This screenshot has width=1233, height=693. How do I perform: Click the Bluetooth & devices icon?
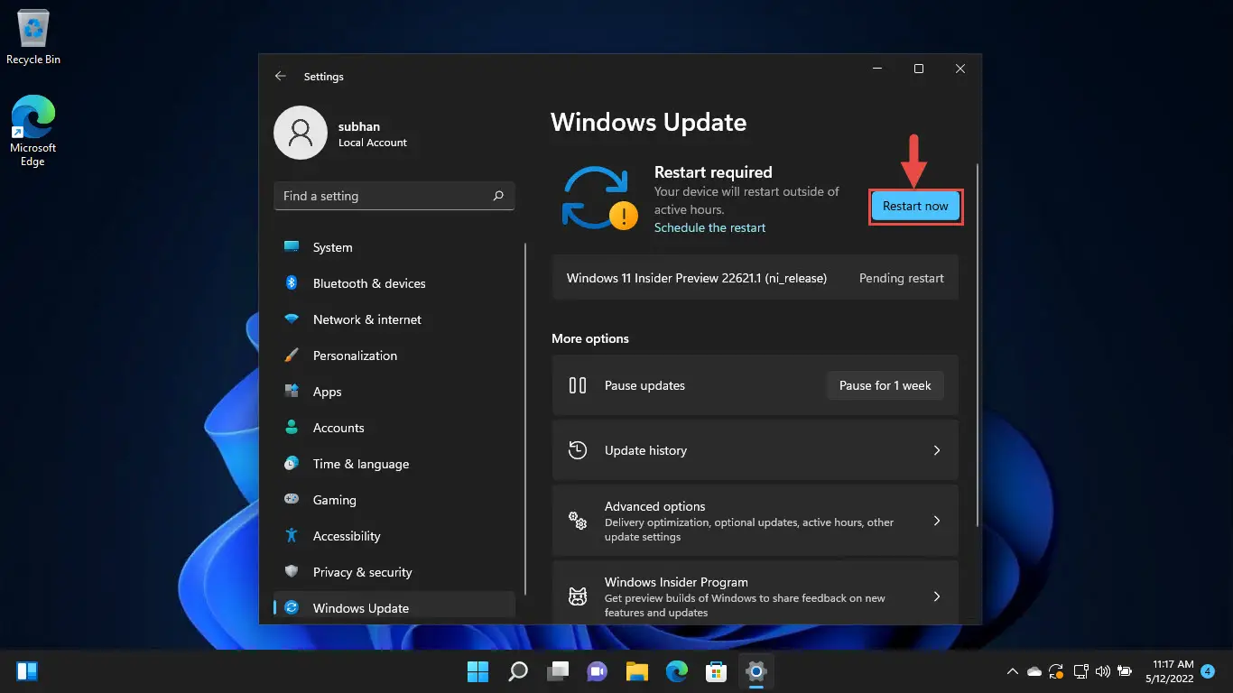coord(292,282)
